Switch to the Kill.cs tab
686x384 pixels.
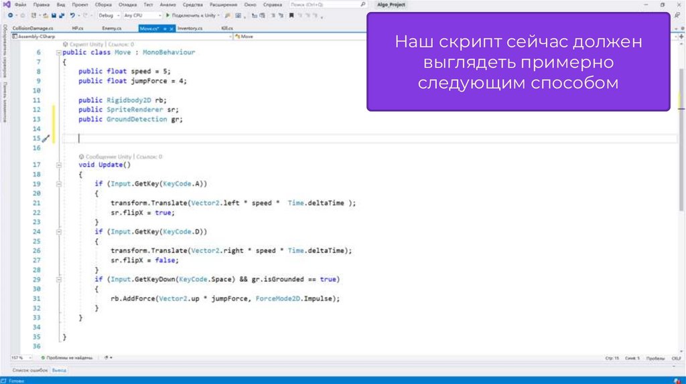click(227, 28)
